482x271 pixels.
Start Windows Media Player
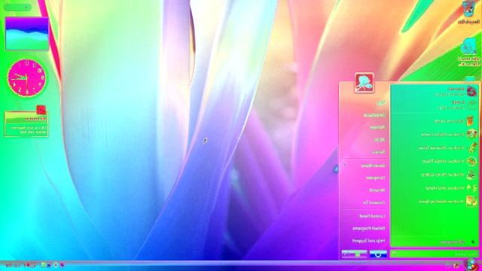(x=435, y=161)
